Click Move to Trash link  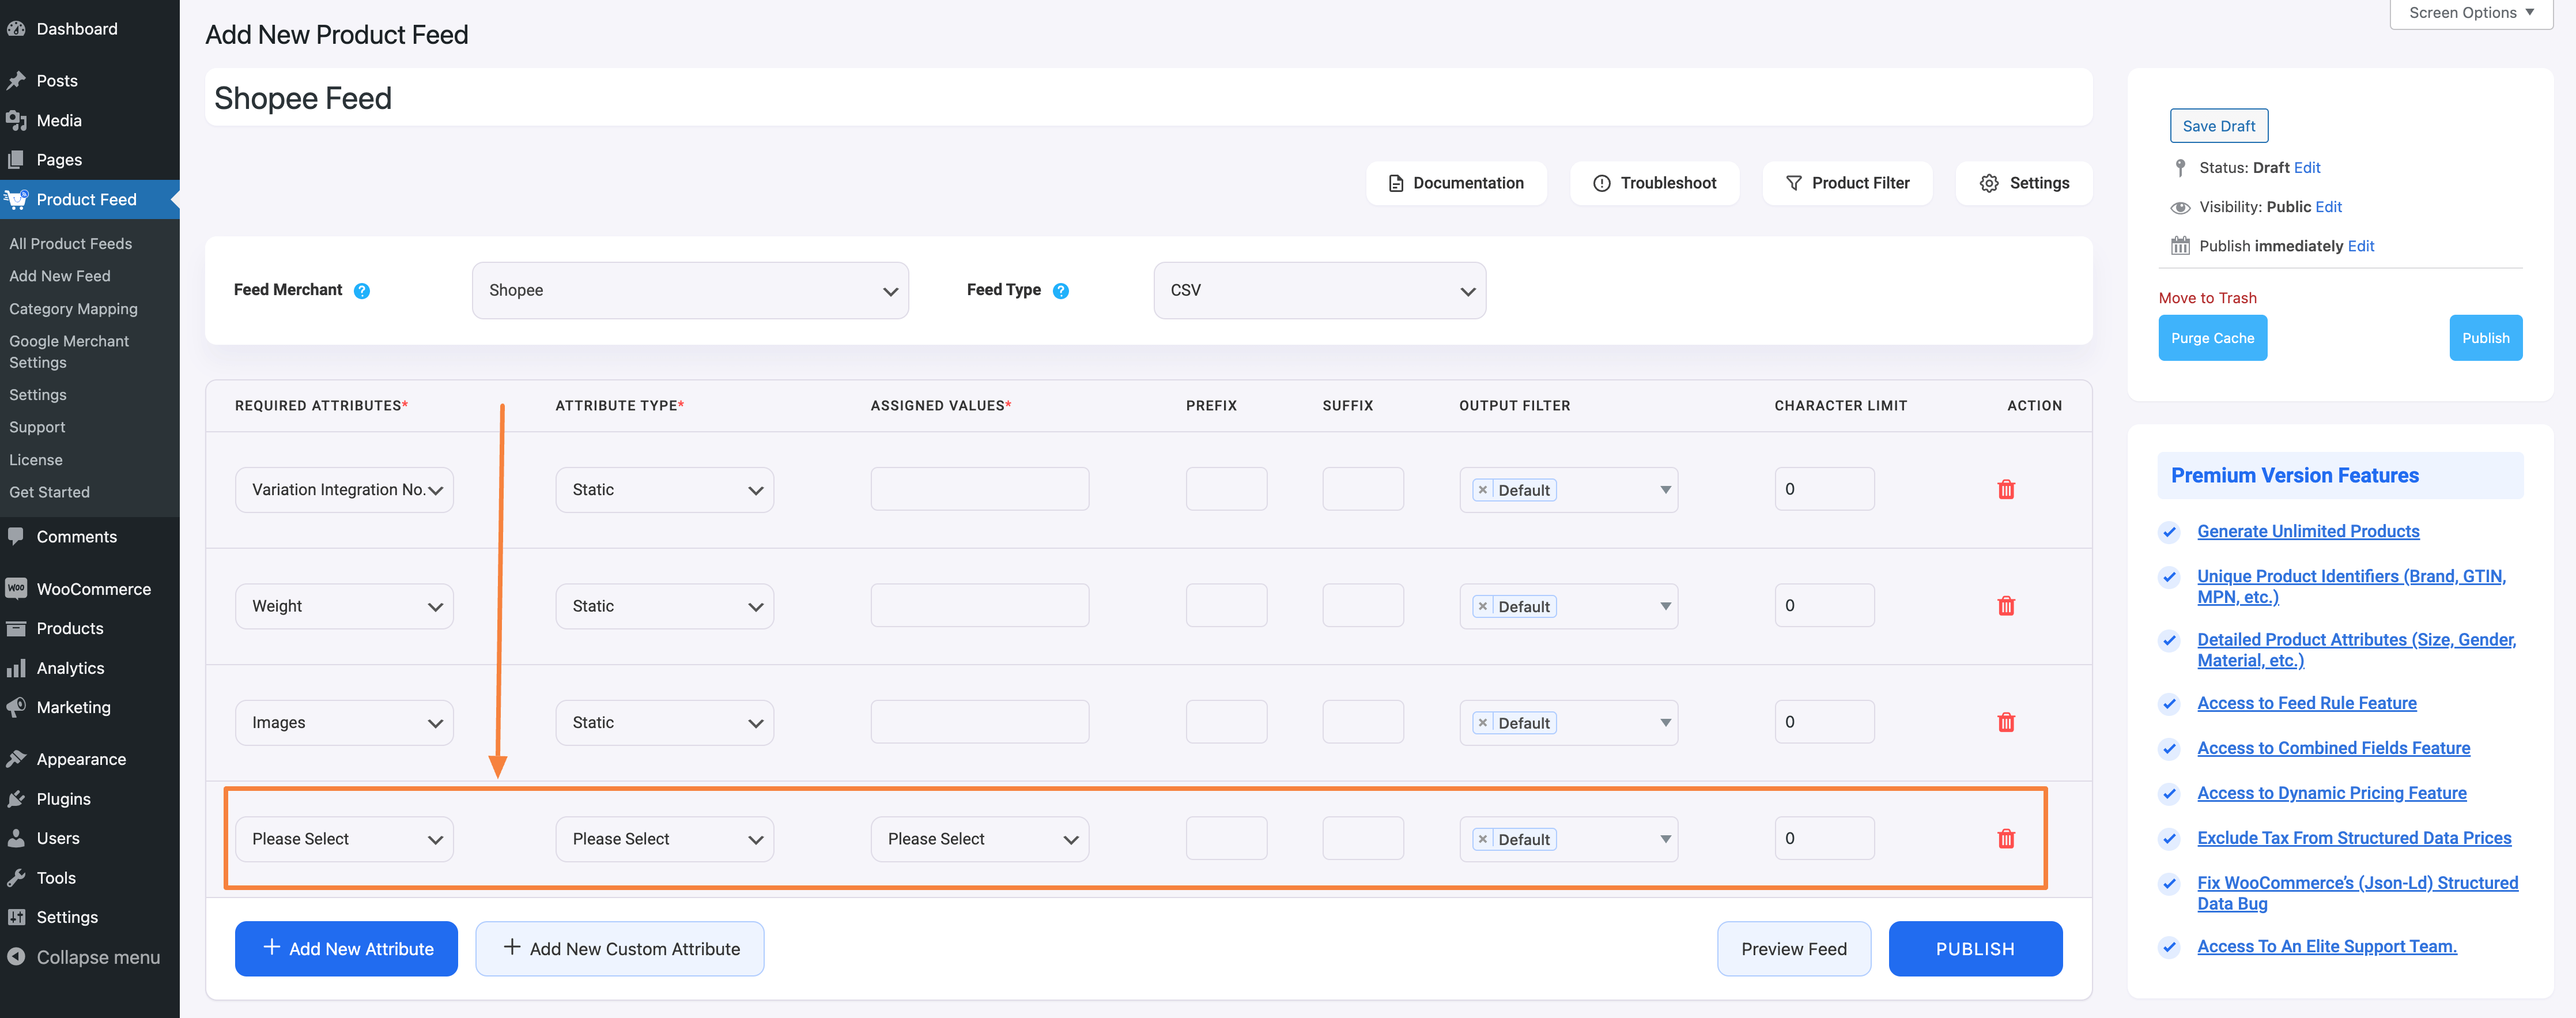(2207, 298)
